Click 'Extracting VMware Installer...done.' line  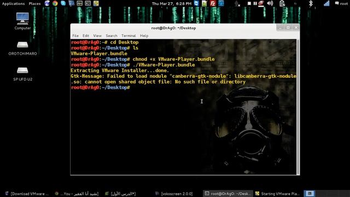click(120, 71)
